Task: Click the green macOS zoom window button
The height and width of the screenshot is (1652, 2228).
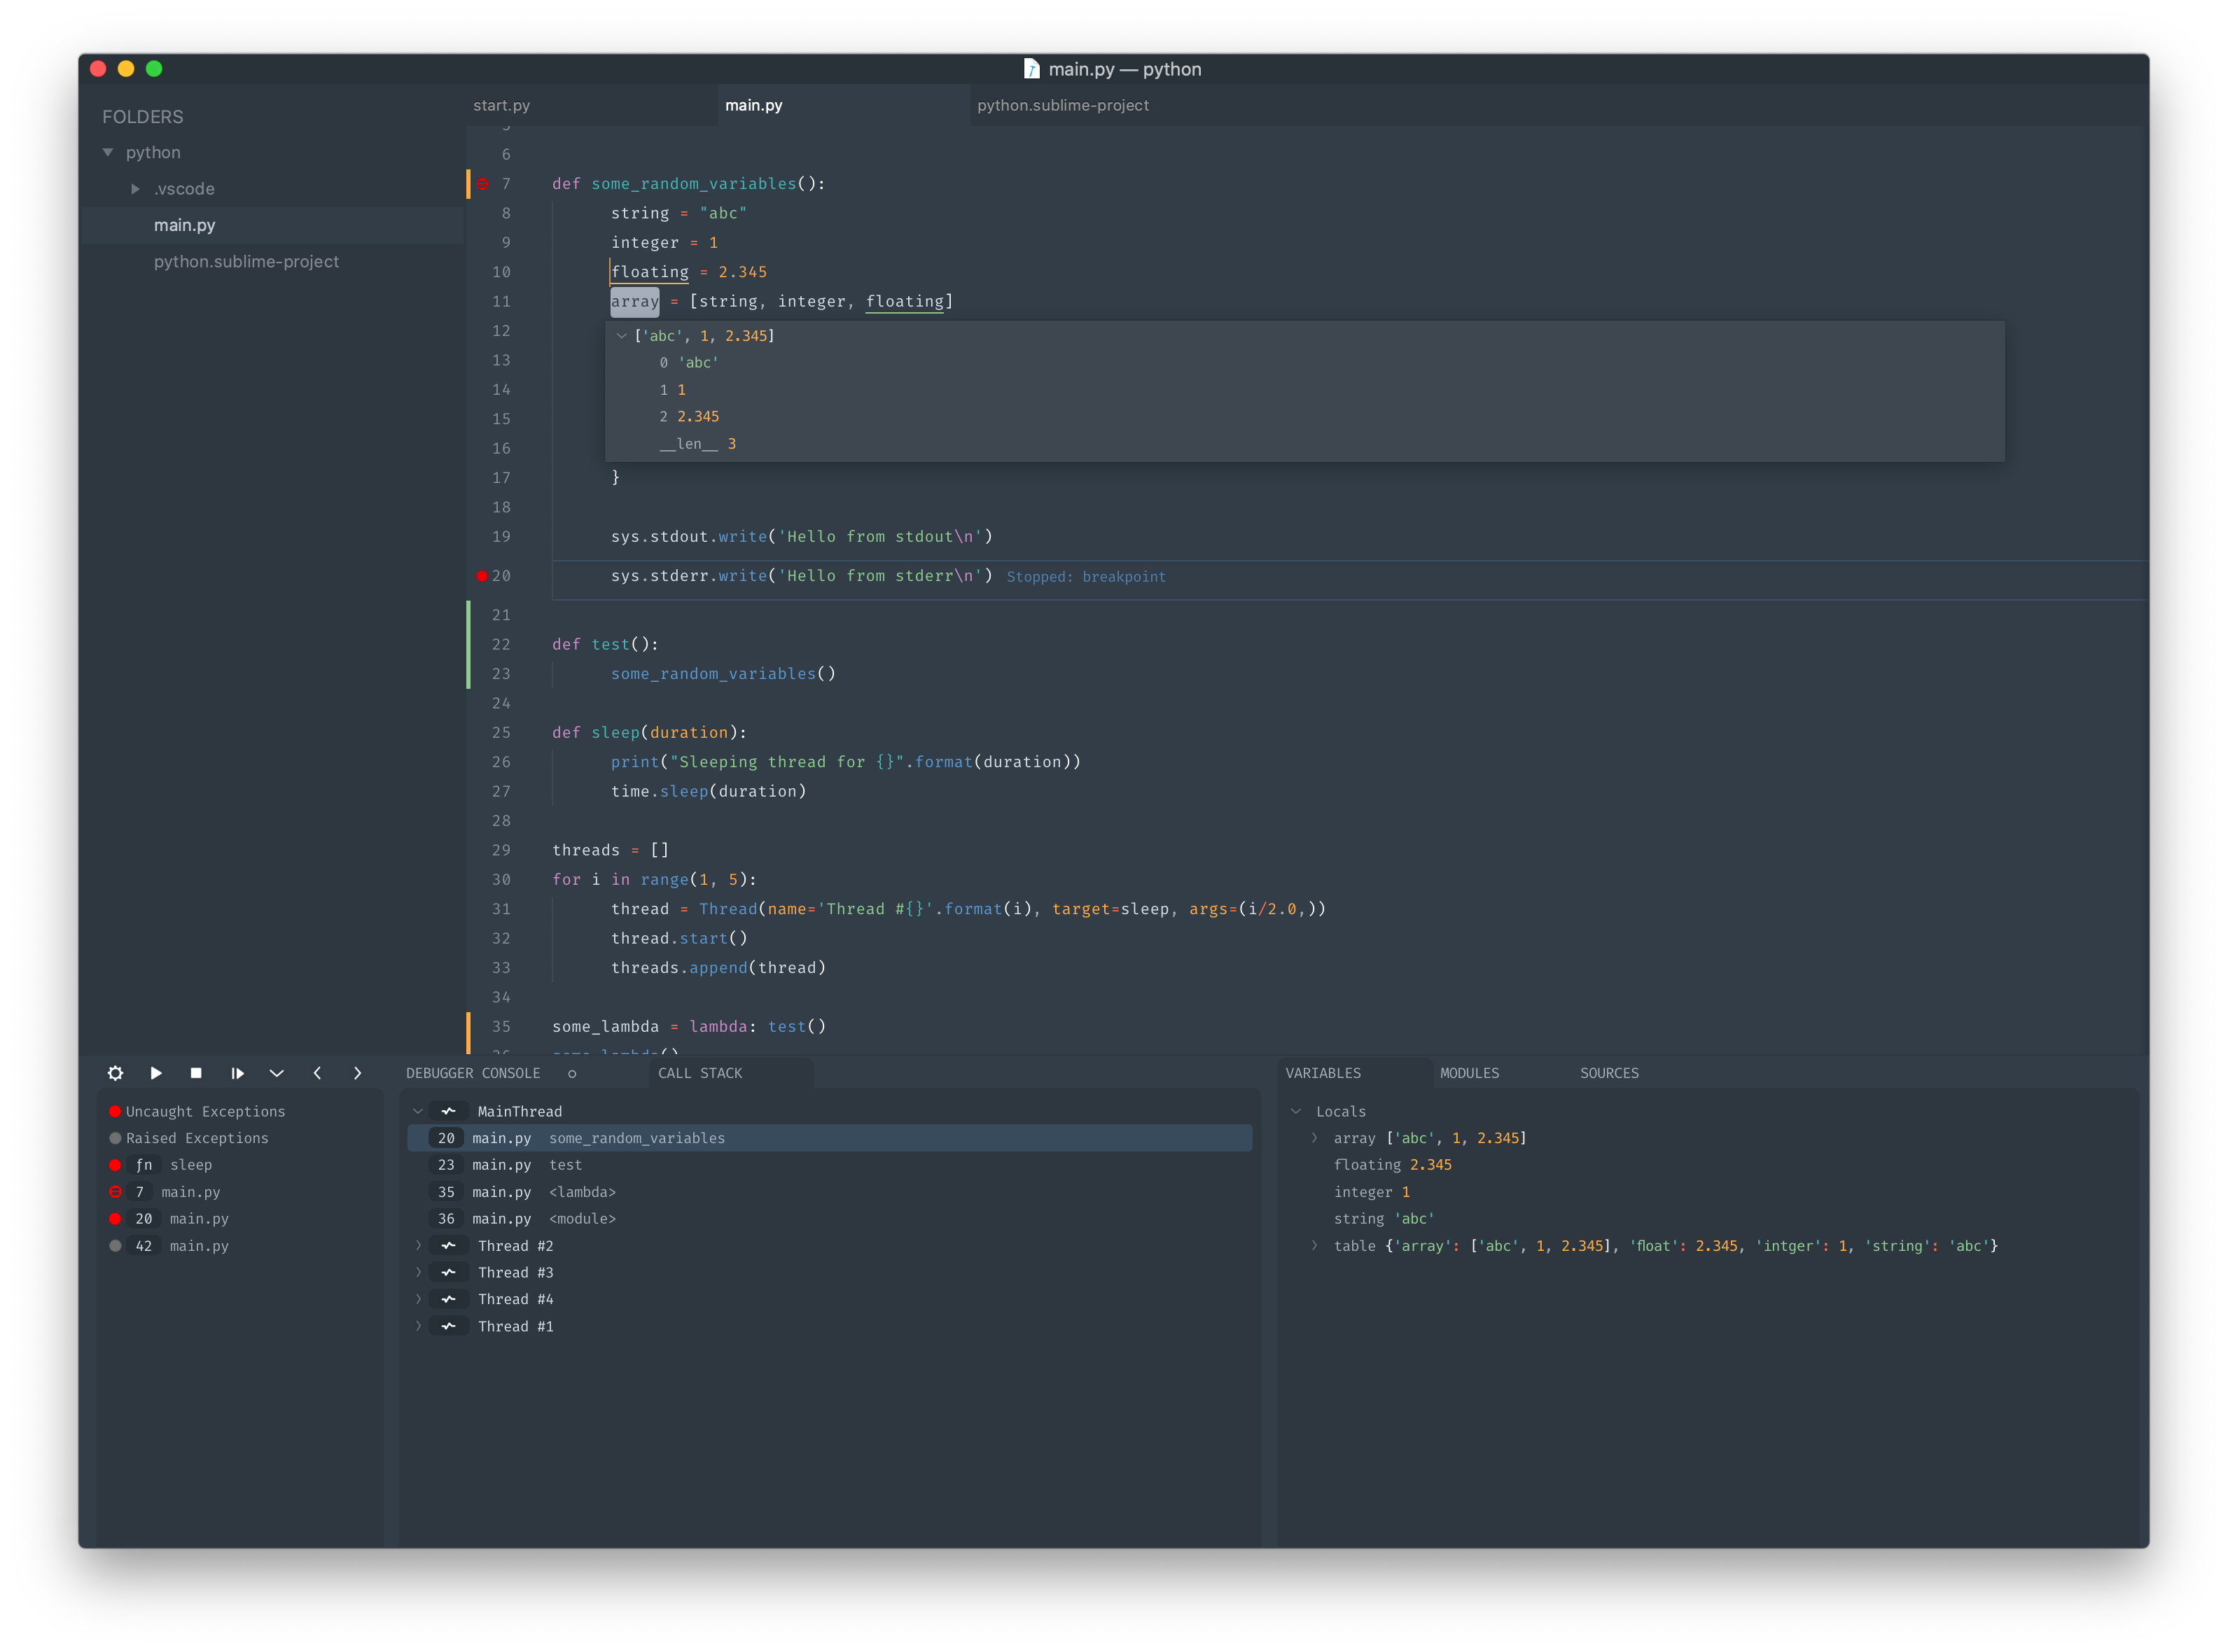Action: [154, 69]
